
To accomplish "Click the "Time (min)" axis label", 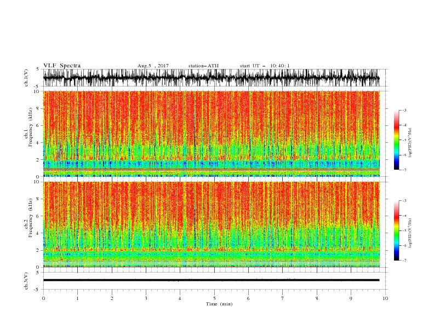I will [x=219, y=304].
